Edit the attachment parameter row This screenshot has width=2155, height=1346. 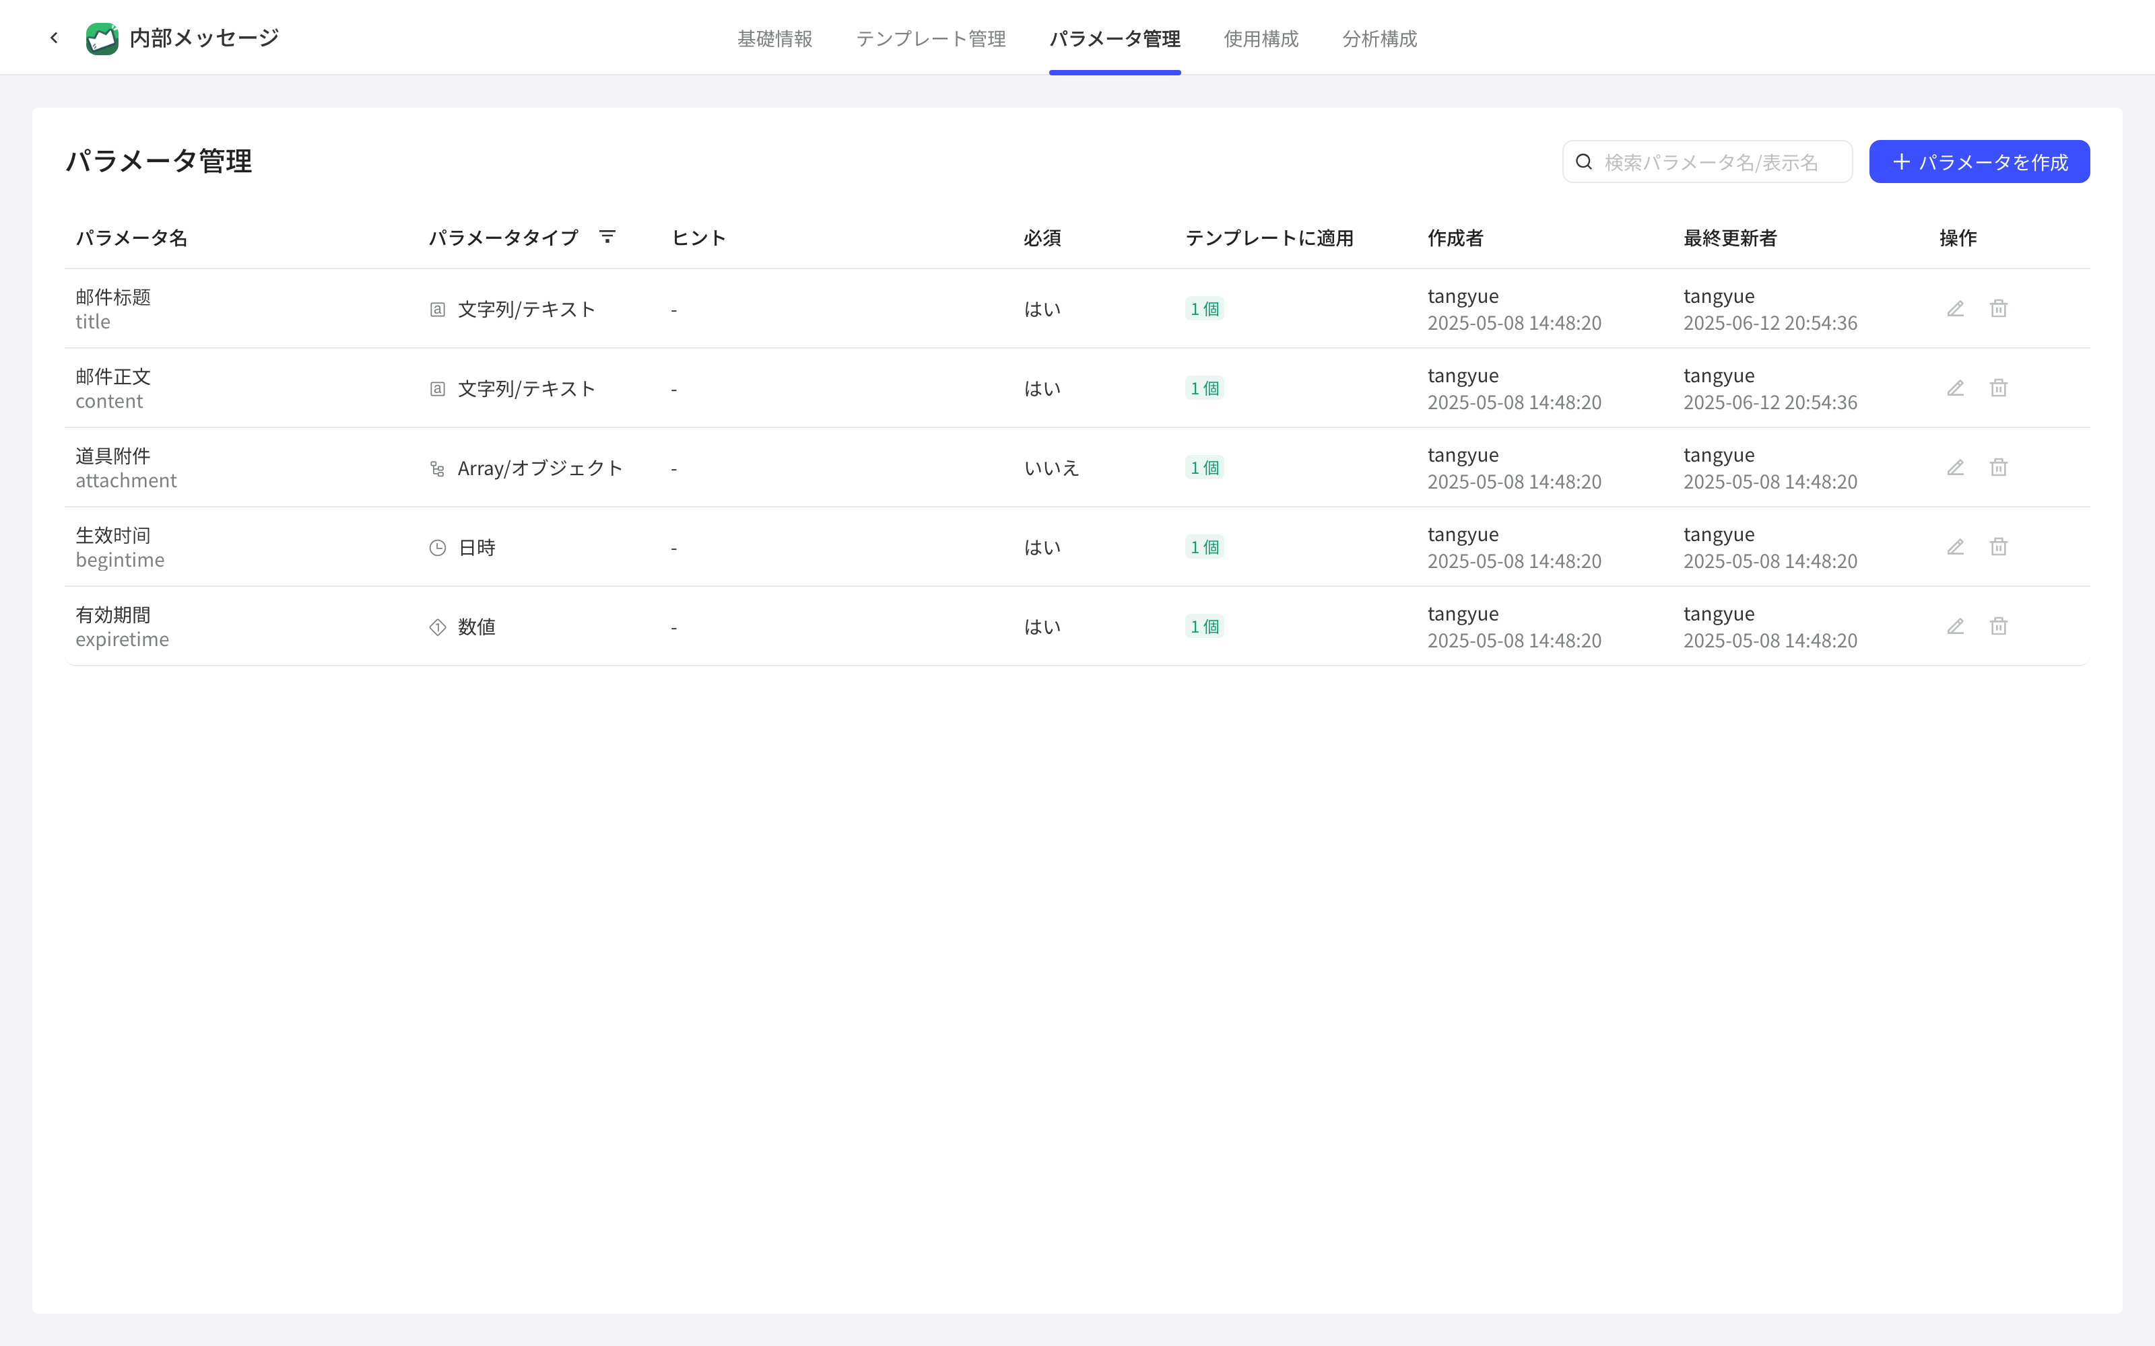point(1956,467)
